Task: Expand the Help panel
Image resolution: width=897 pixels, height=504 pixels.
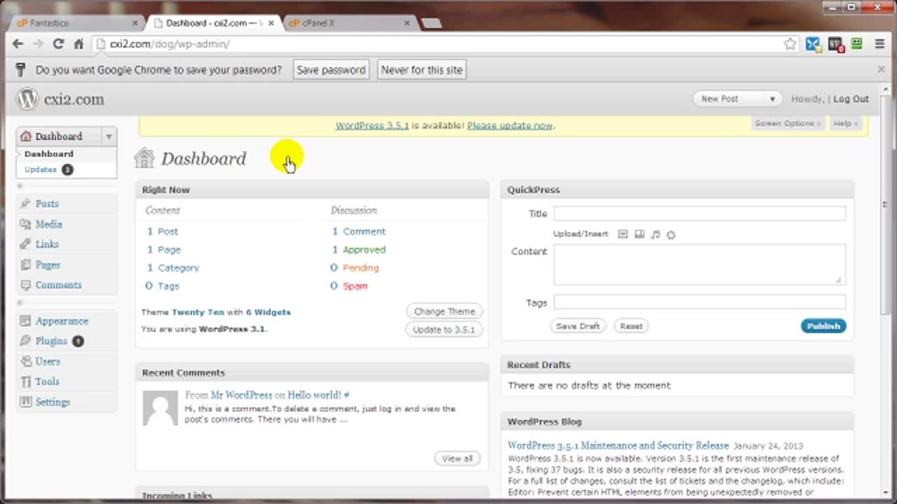Action: (845, 124)
